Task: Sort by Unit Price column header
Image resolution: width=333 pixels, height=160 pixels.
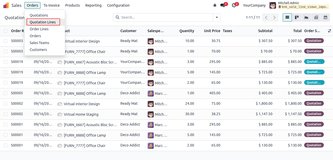Action: pos(212,31)
